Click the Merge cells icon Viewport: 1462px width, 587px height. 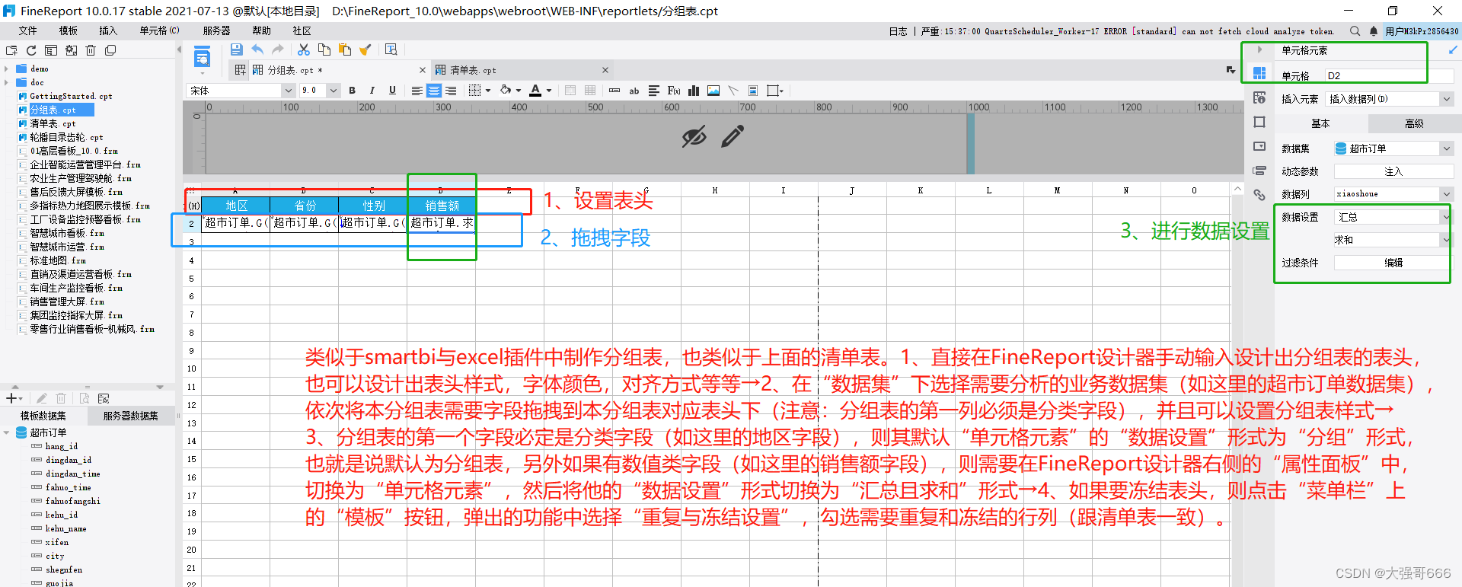pos(570,91)
